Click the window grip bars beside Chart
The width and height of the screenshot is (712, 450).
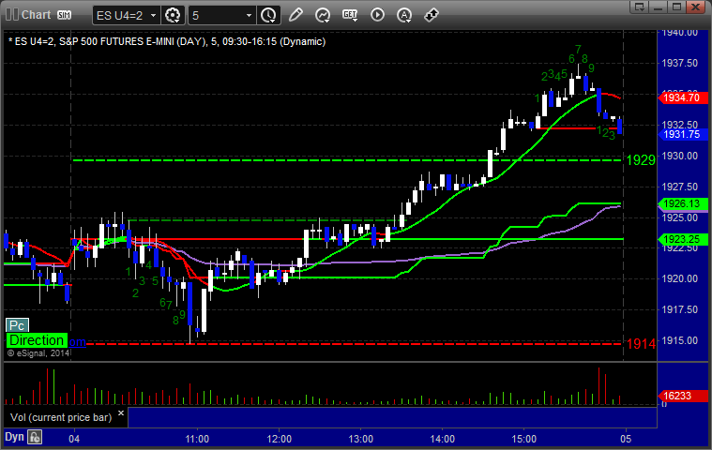click(11, 15)
